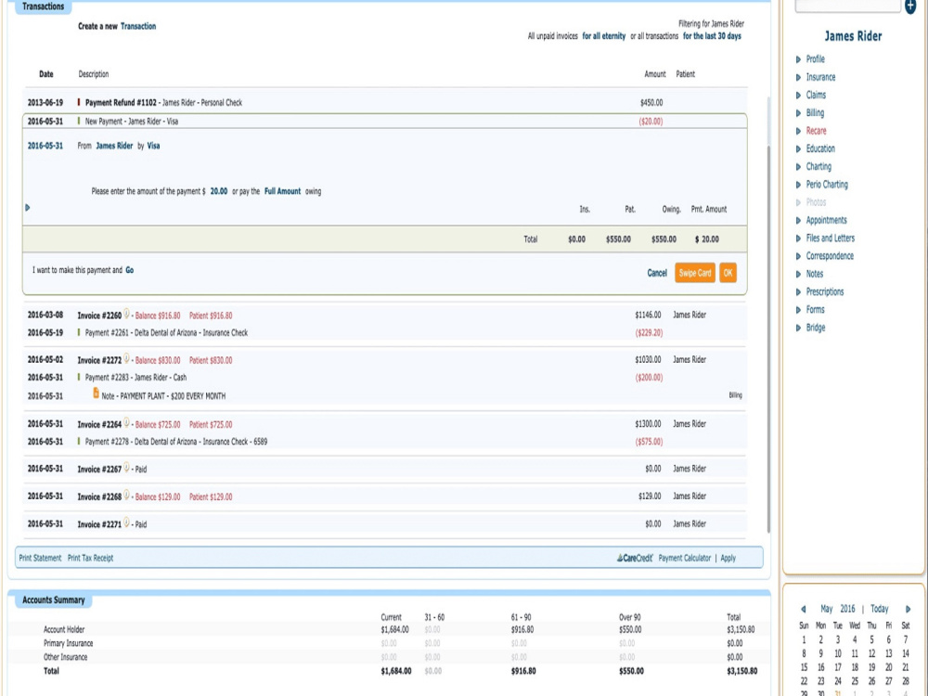Open the Transactions panel tab
The width and height of the screenshot is (928, 696).
coord(44,6)
